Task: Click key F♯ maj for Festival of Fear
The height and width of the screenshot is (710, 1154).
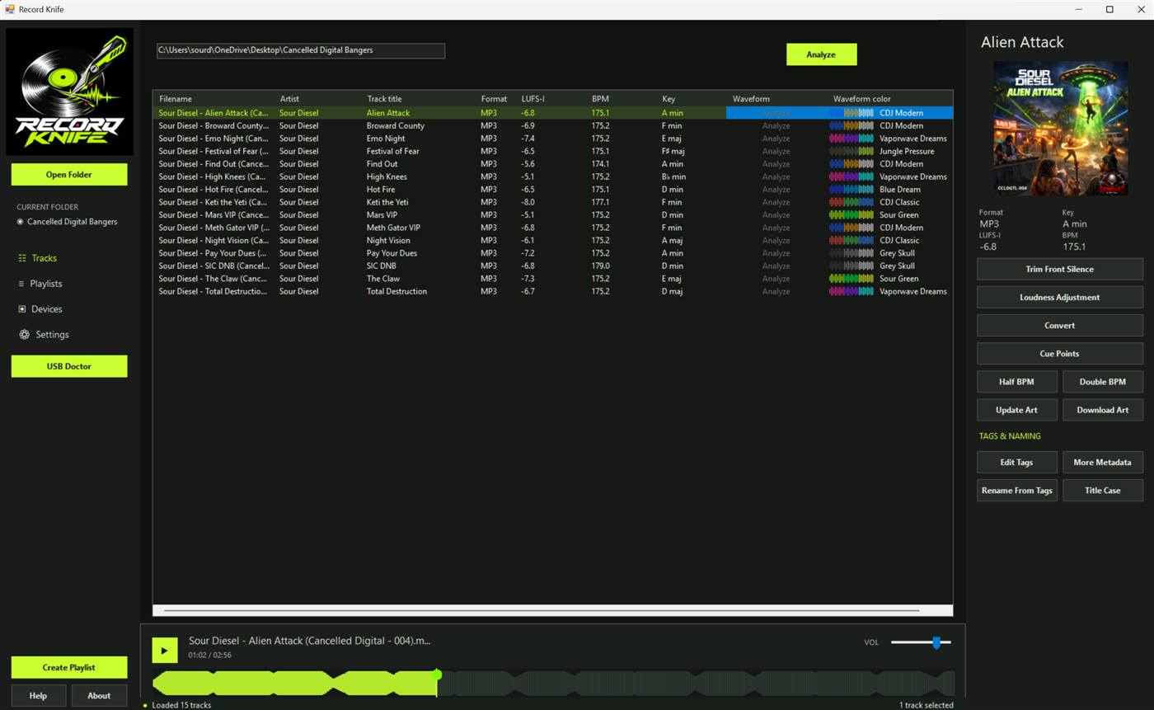Action: (x=673, y=152)
